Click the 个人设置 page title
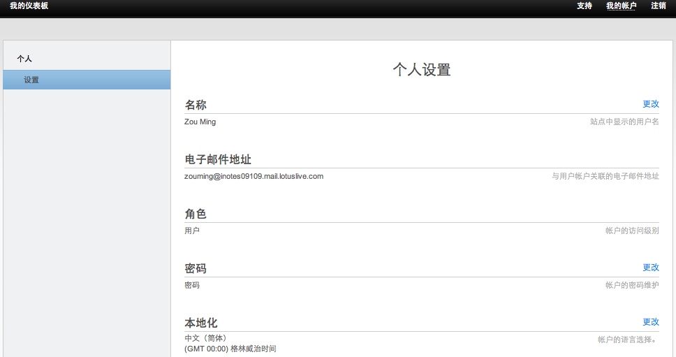The width and height of the screenshot is (676, 357). pos(421,70)
